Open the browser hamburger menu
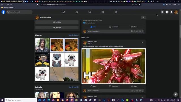181x102 pixels. tap(179, 5)
